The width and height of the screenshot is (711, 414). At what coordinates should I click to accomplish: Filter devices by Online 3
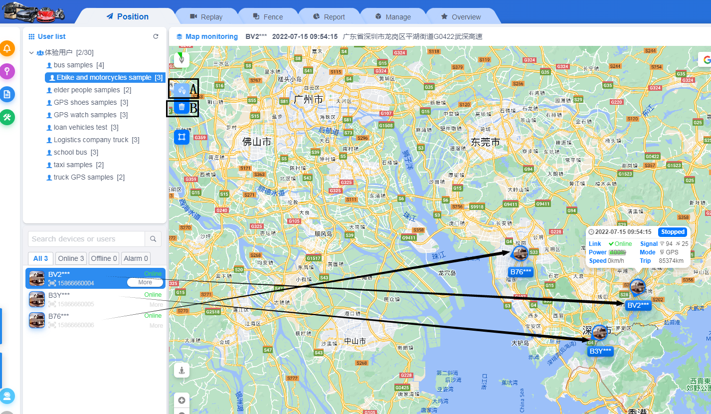pyautogui.click(x=71, y=258)
